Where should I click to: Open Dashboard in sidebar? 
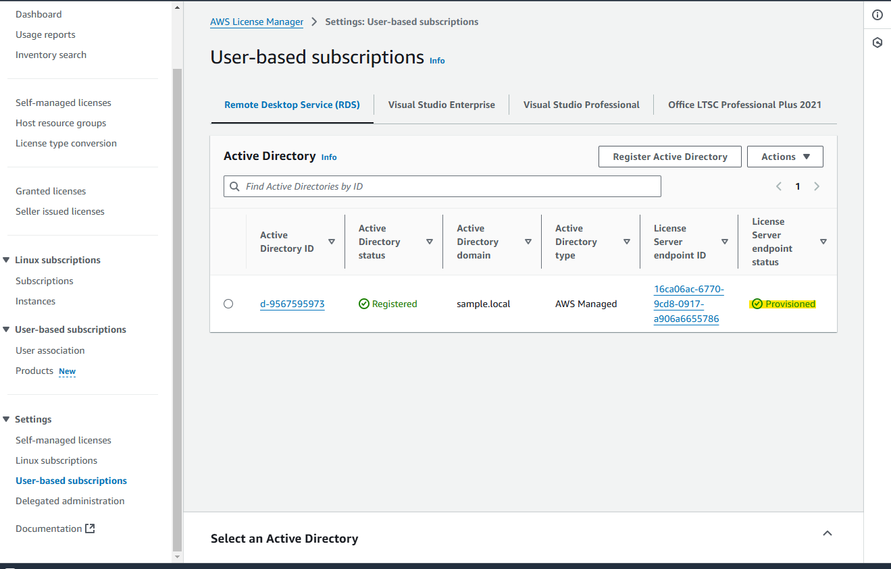tap(39, 14)
